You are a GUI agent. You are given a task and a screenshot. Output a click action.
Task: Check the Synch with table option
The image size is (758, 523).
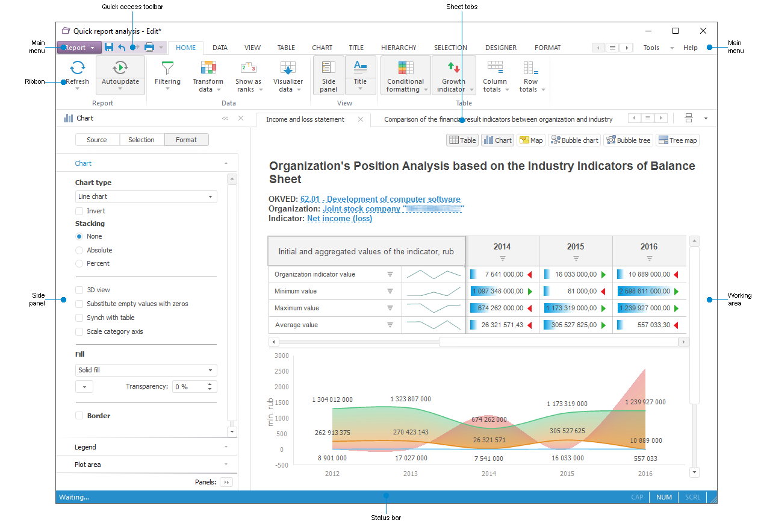[79, 318]
